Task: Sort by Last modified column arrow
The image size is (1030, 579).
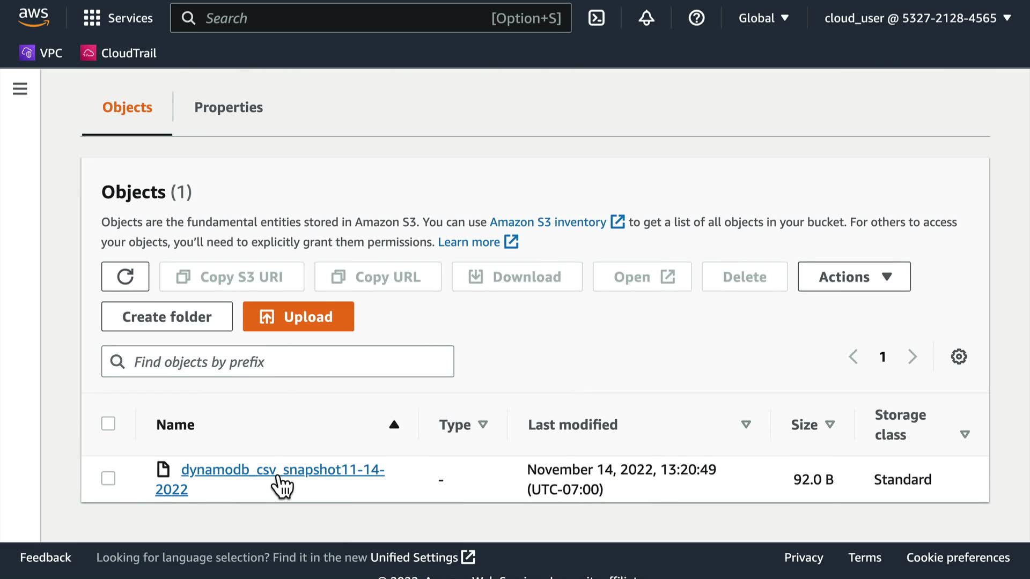Action: tap(745, 425)
